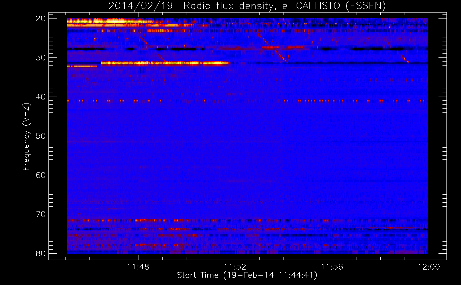Click the 'Frequency (MHZ)' axis label

click(x=26, y=137)
